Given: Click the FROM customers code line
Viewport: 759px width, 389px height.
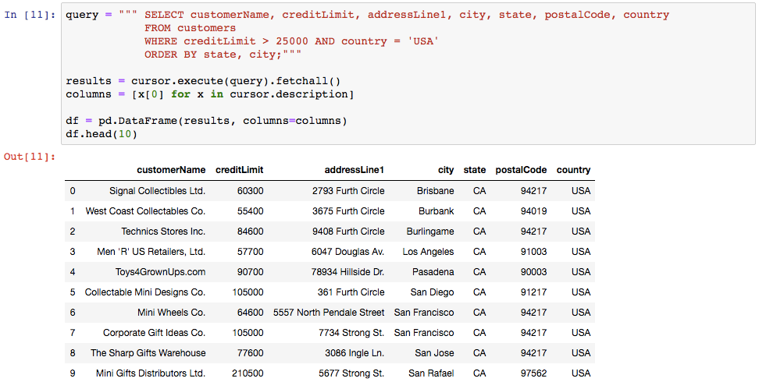Looking at the screenshot, I should [191, 28].
